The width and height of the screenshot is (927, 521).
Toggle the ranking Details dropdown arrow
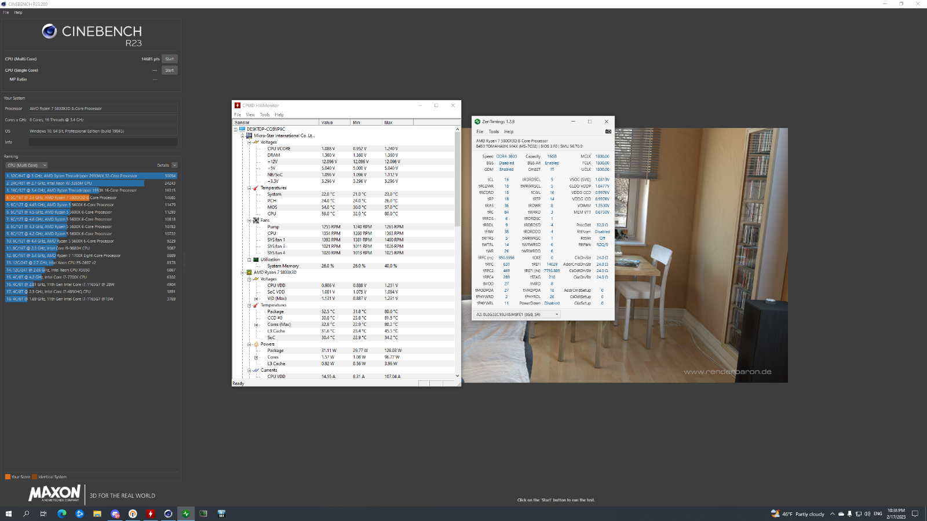click(174, 165)
